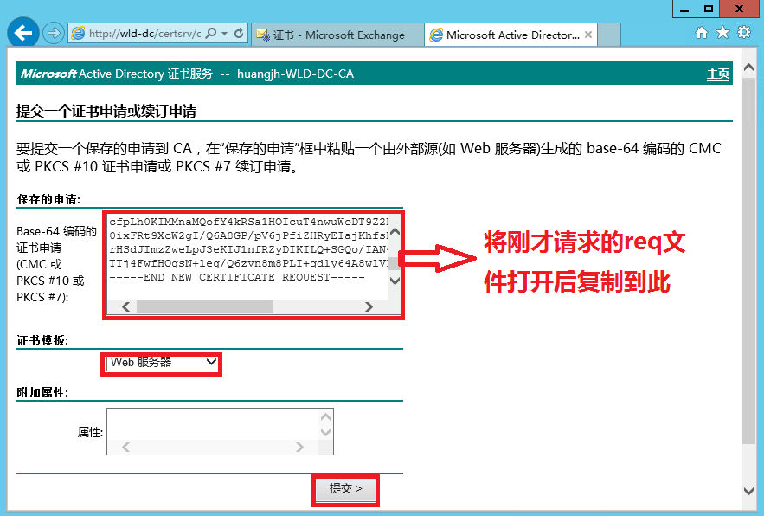Click the 附加属性: label
764x516 pixels.
click(x=42, y=392)
